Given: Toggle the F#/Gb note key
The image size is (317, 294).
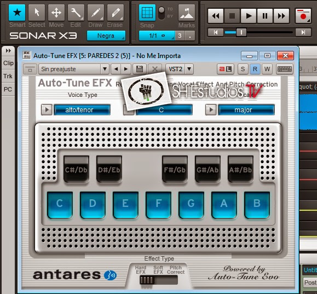Looking at the screenshot, I should tap(175, 169).
